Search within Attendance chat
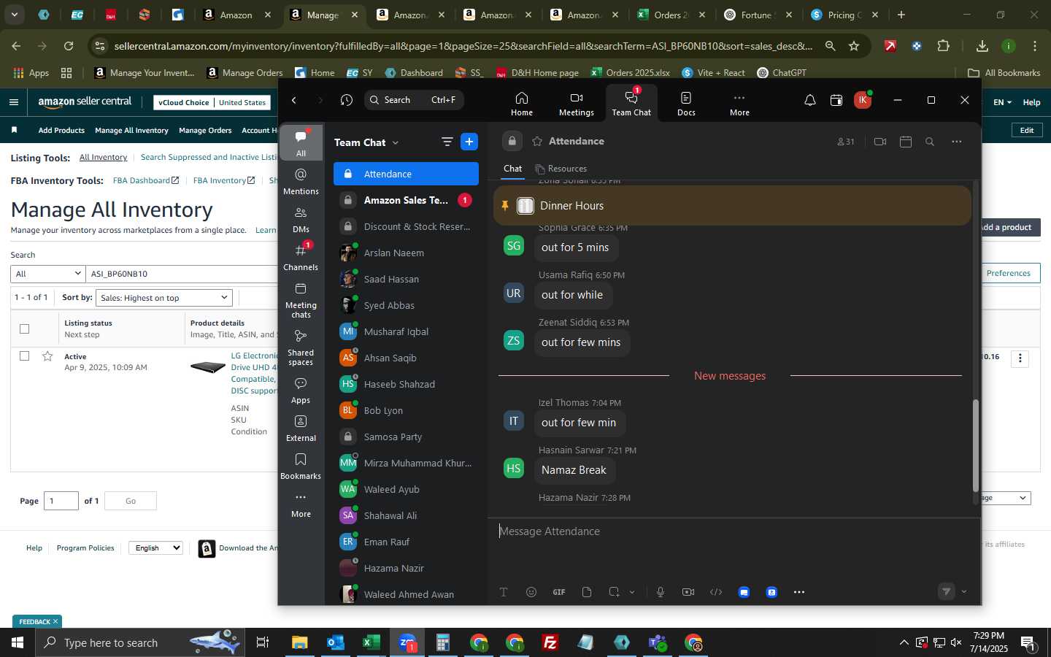1051x657 pixels. [930, 142]
